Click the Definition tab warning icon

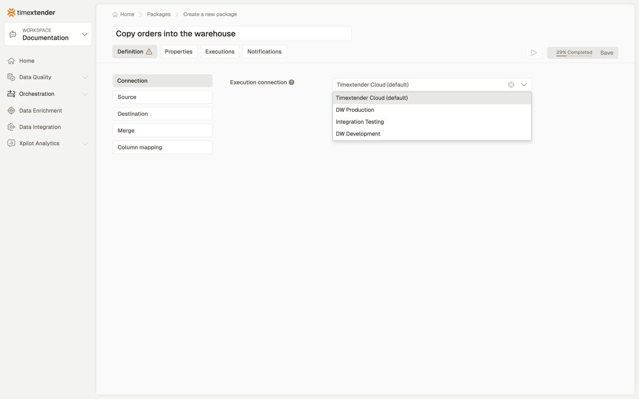click(x=149, y=51)
